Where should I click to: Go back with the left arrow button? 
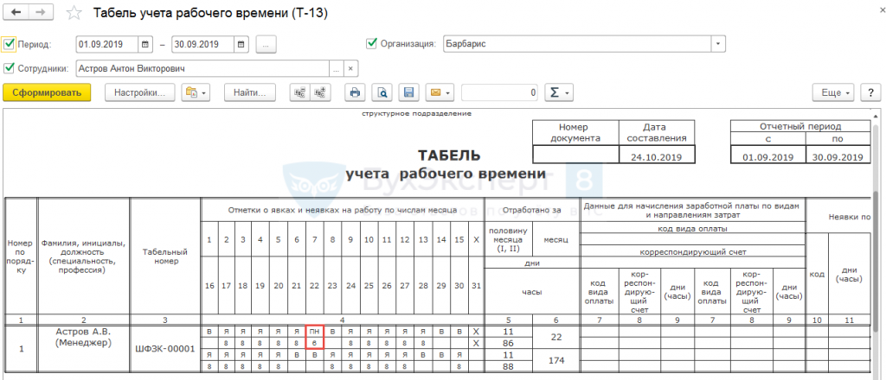(17, 12)
